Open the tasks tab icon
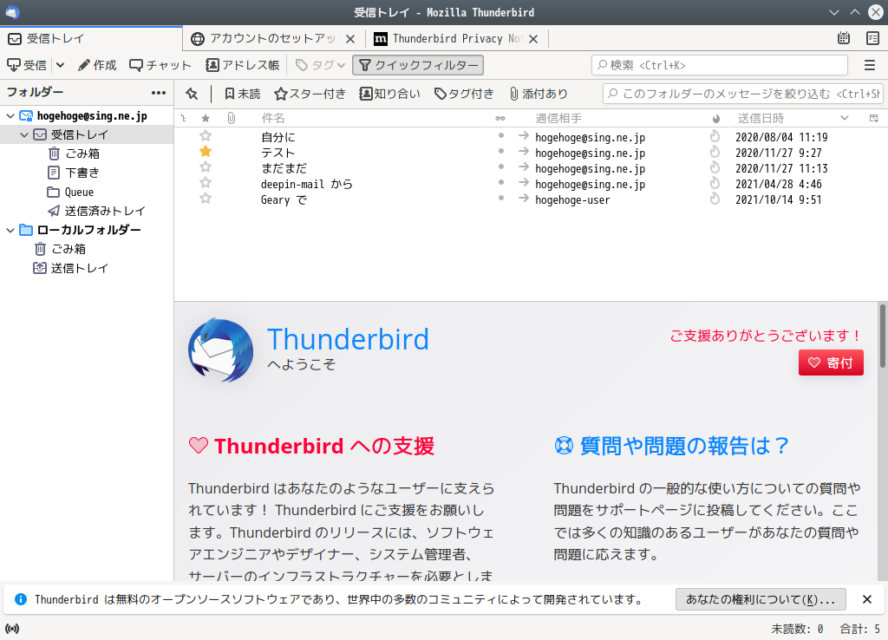888x640 pixels. pyautogui.click(x=872, y=38)
